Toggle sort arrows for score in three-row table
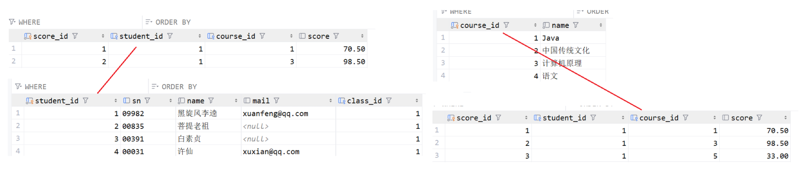 785,118
